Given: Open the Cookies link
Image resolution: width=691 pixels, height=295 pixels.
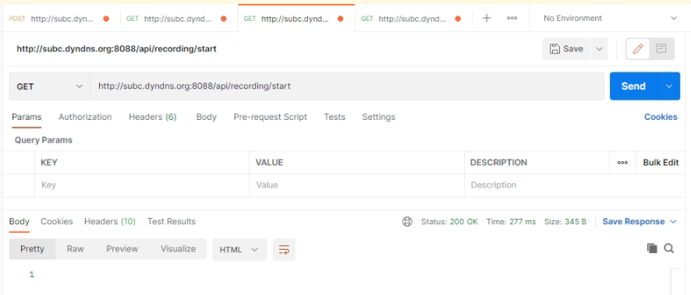Looking at the screenshot, I should coord(661,117).
